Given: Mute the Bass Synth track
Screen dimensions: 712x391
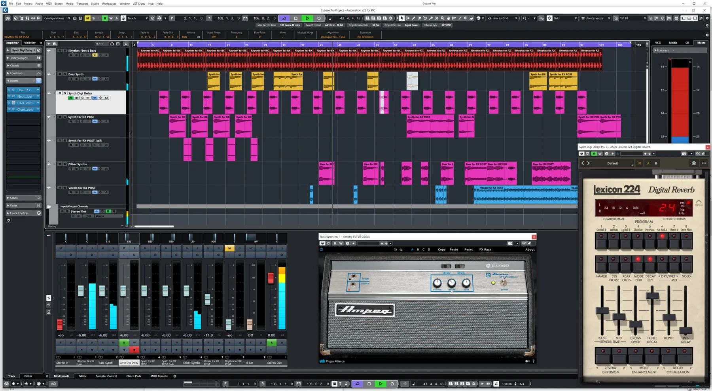Looking at the screenshot, I should tap(60, 74).
